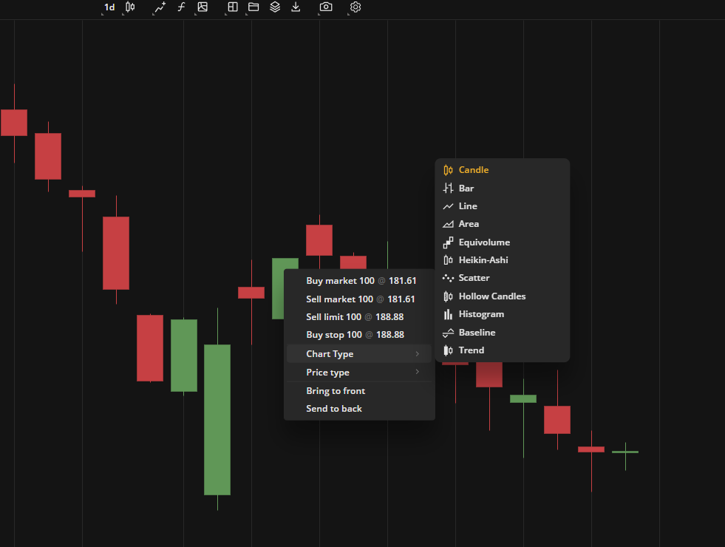Open the function formula icon
This screenshot has height=547, width=725.
(x=181, y=7)
